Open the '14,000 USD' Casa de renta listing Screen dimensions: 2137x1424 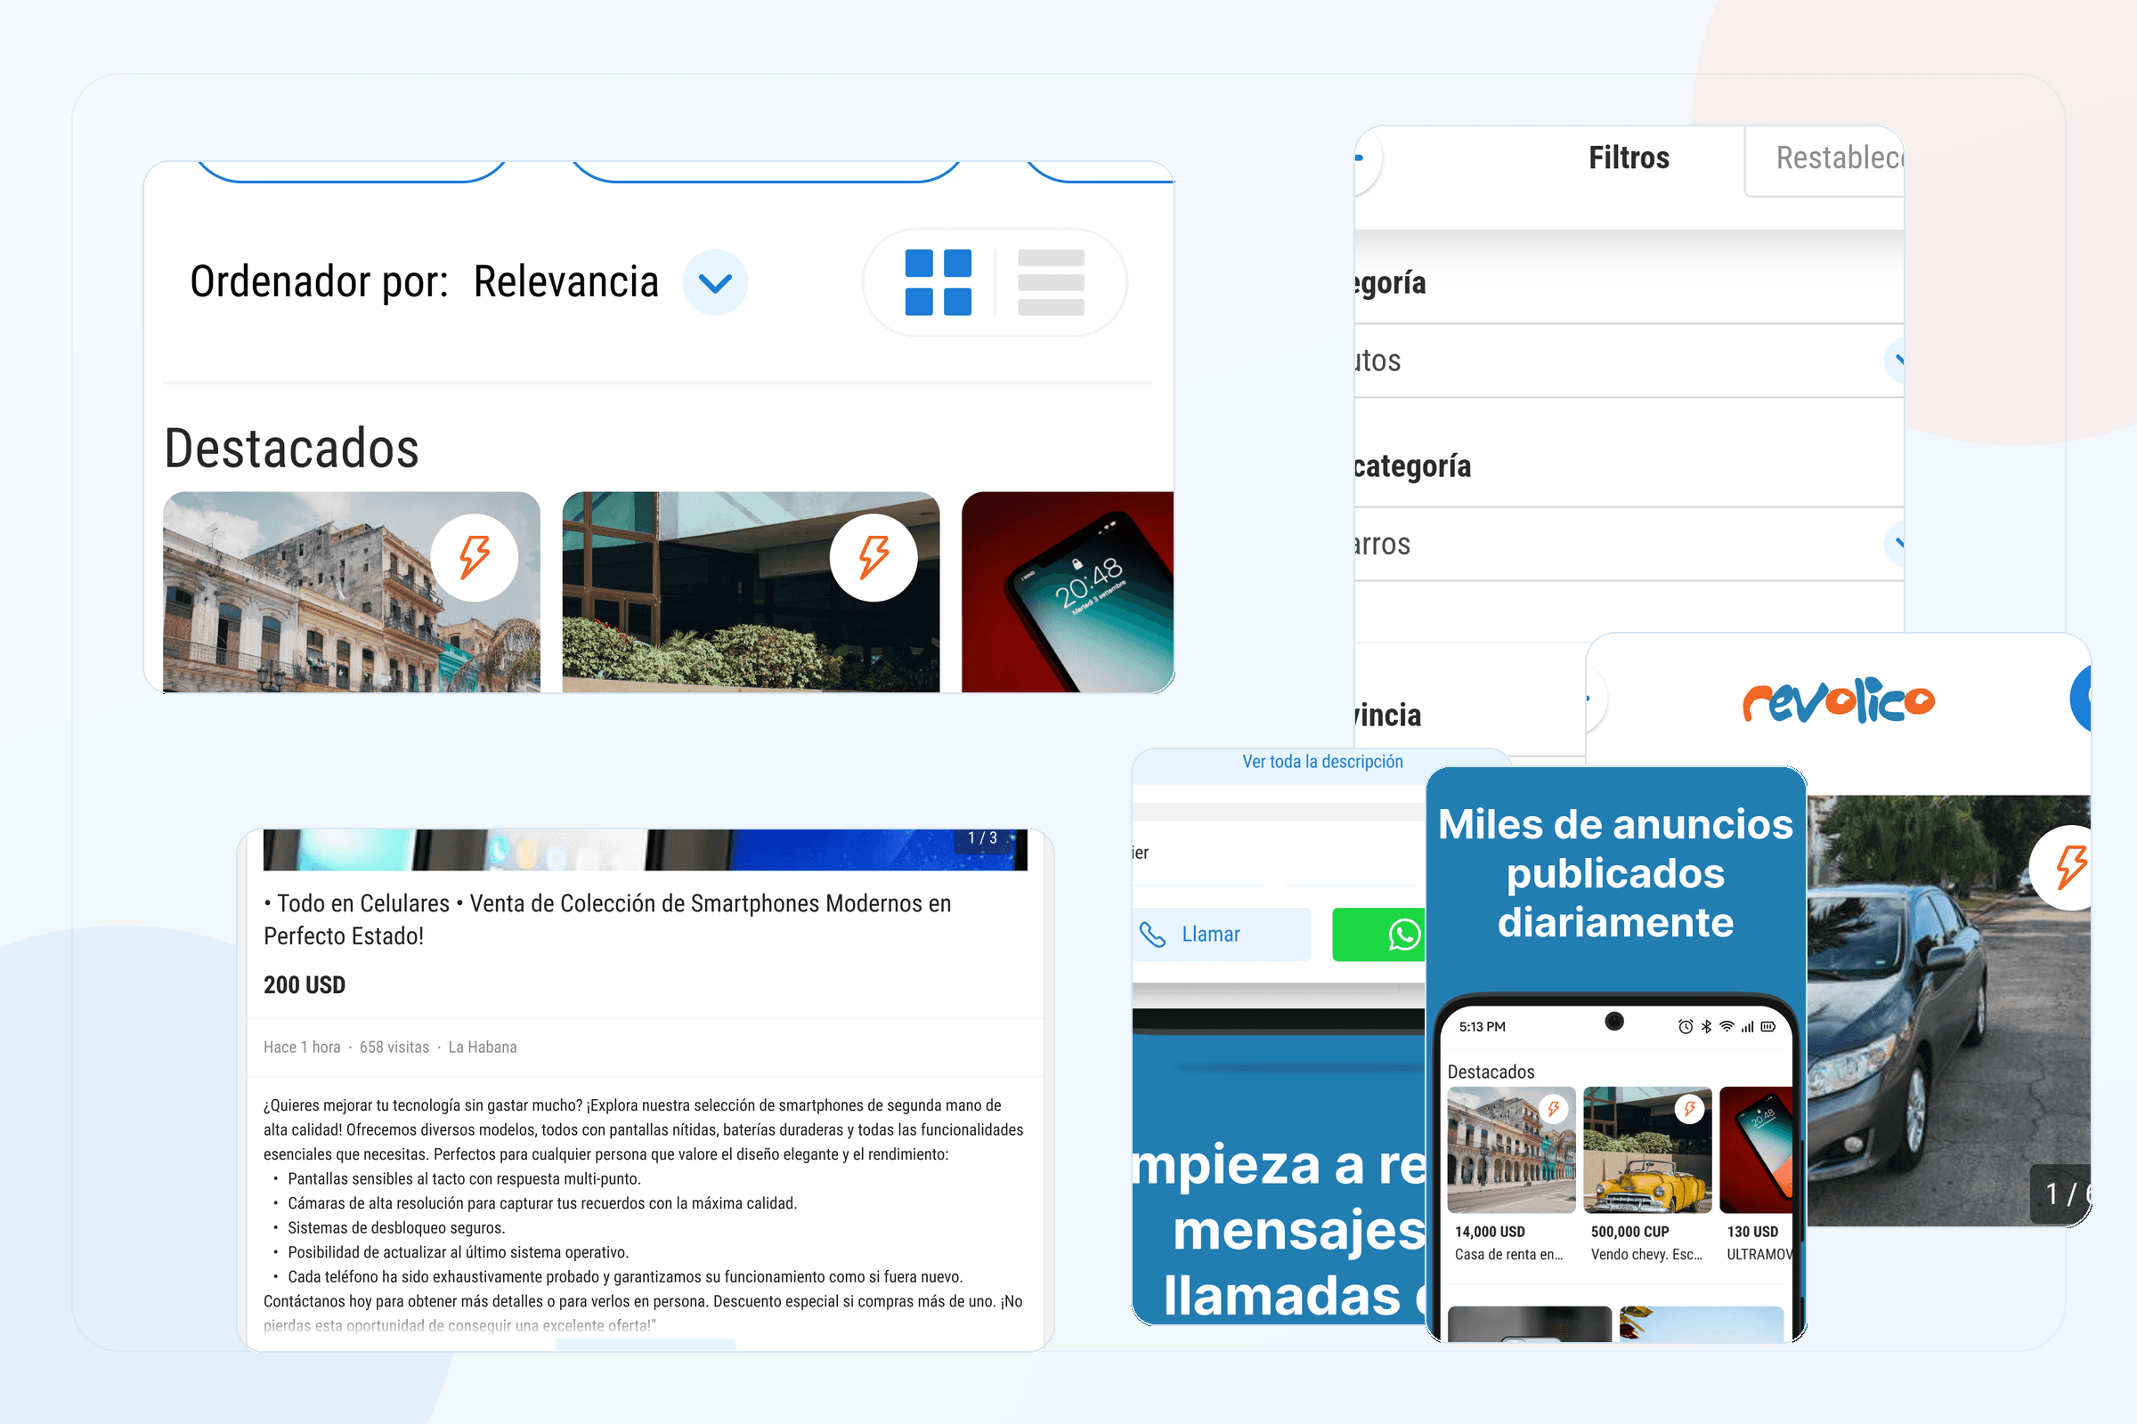tap(1511, 1175)
